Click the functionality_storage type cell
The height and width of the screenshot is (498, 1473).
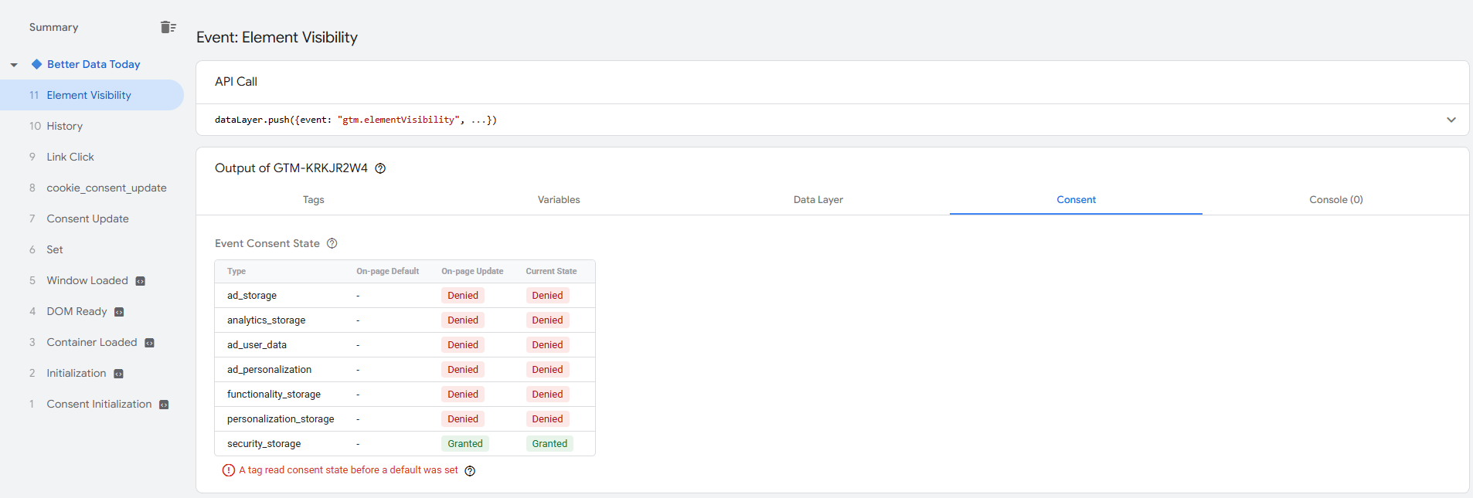pos(274,395)
